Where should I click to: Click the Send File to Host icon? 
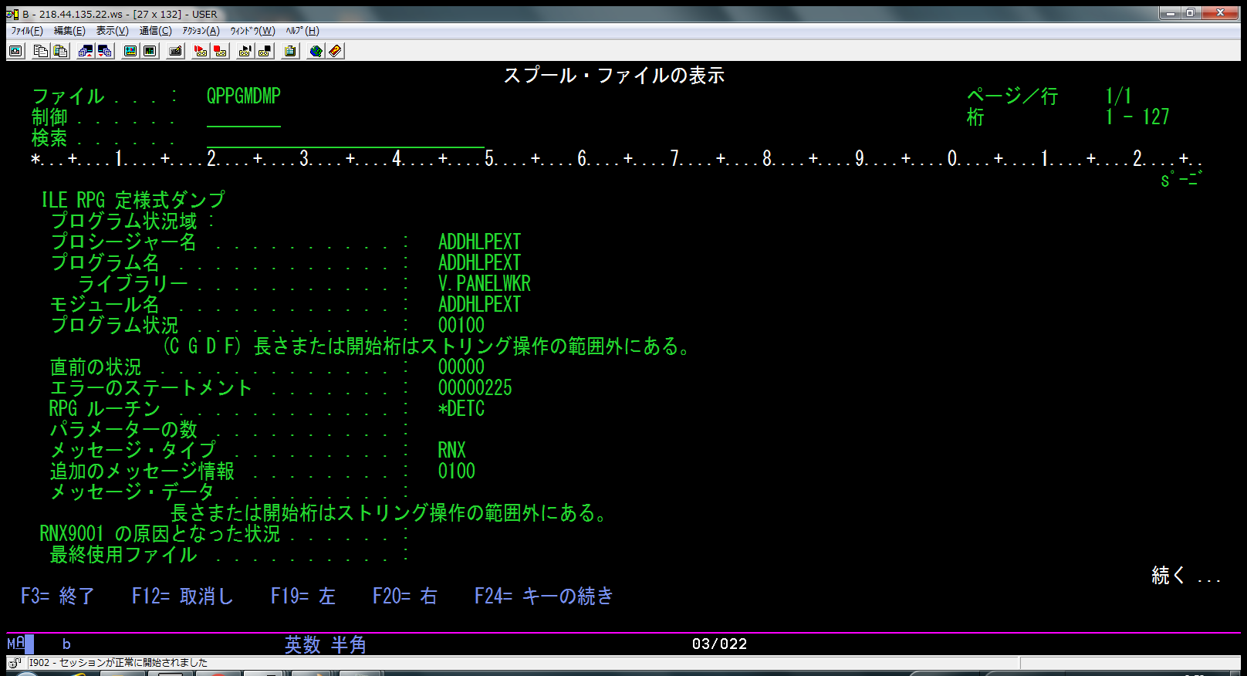(86, 51)
